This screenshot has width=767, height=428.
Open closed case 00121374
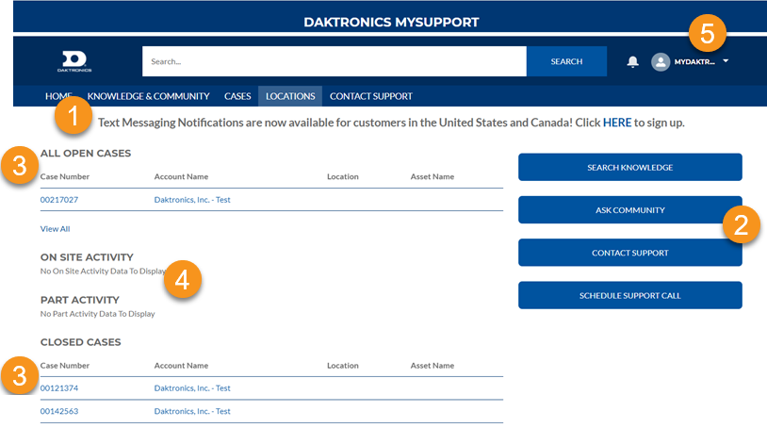[59, 387]
